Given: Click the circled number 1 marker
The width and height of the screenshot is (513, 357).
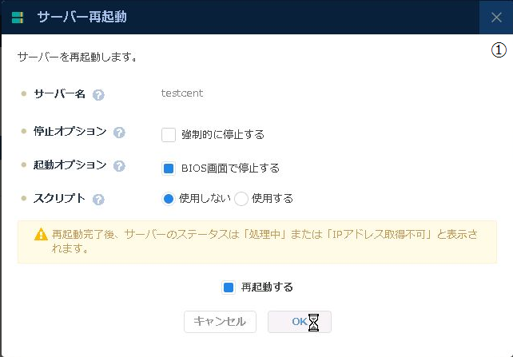Looking at the screenshot, I should [x=499, y=50].
